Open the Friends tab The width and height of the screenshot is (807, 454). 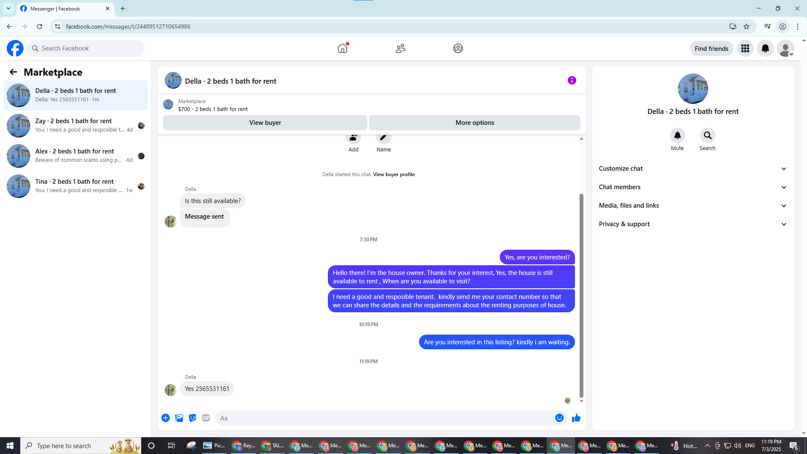click(x=400, y=48)
